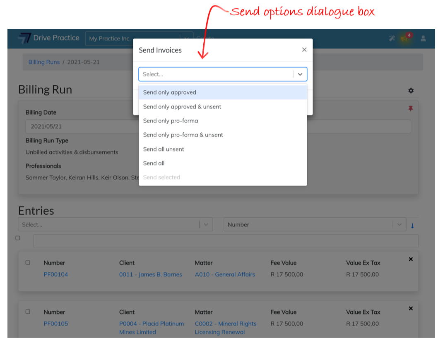The height and width of the screenshot is (341, 443).
Task: Tick the checkbox for entry PF00104
Action: (28, 263)
